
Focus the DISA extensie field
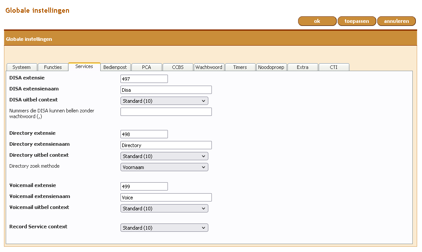click(x=144, y=79)
